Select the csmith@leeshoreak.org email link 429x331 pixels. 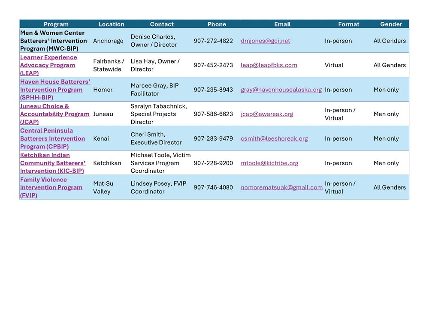pos(274,138)
